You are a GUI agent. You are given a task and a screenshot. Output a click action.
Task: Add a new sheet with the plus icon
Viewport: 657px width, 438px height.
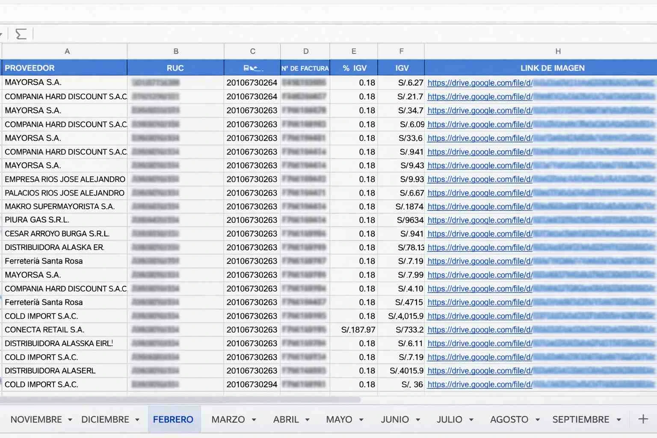[x=643, y=419]
